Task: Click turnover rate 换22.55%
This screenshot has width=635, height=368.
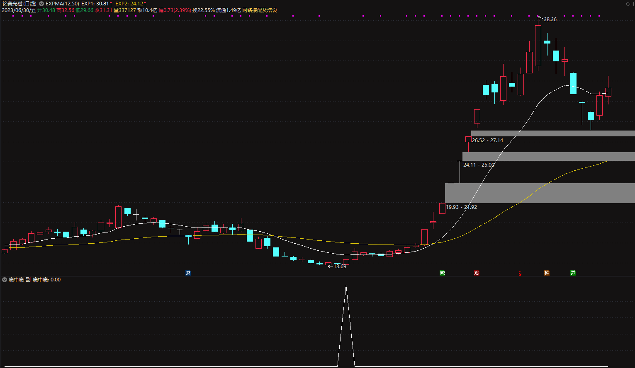Action: pyautogui.click(x=203, y=10)
